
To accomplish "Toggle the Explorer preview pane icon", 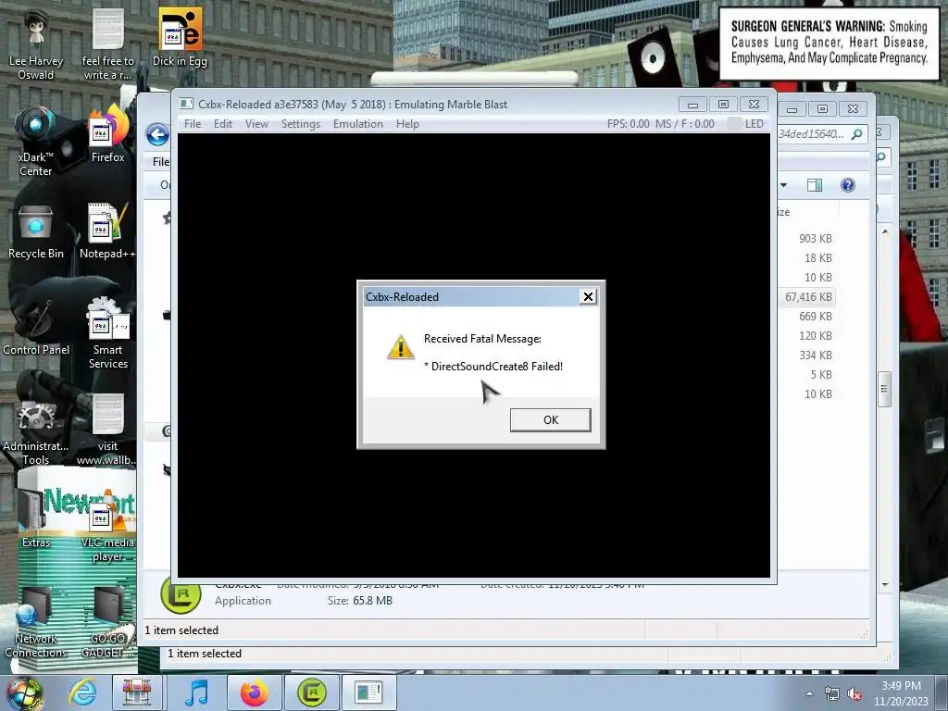I will point(815,185).
